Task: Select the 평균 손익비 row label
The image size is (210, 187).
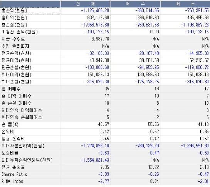Action: pyautogui.click(x=13, y=139)
